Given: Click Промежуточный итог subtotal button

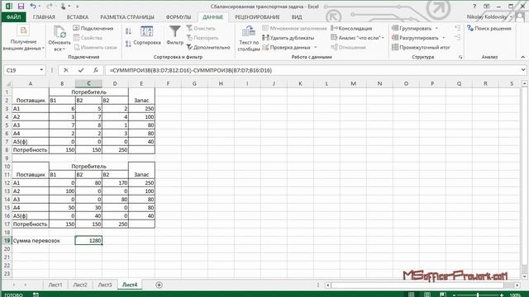Looking at the screenshot, I should 421,48.
